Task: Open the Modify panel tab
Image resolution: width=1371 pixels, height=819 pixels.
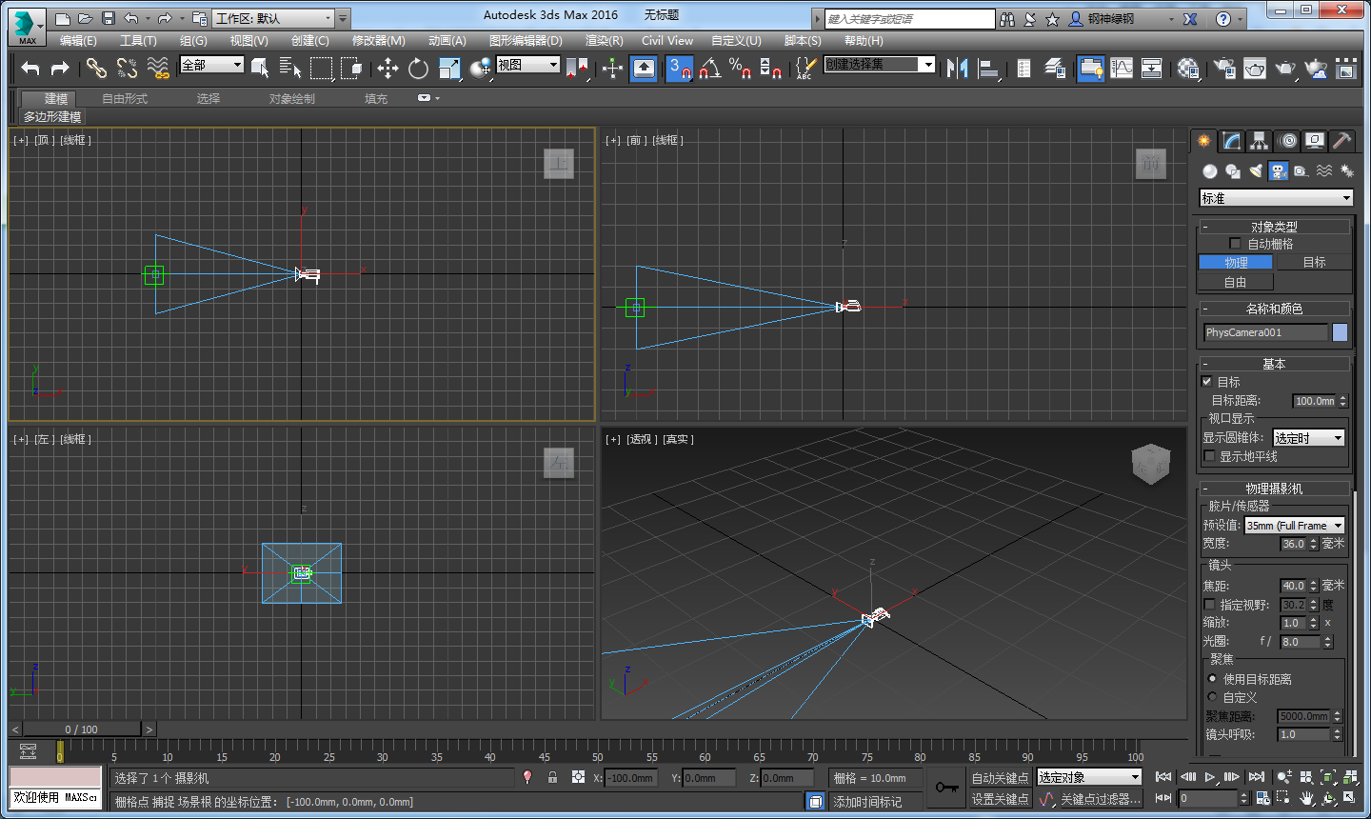Action: [x=1232, y=141]
